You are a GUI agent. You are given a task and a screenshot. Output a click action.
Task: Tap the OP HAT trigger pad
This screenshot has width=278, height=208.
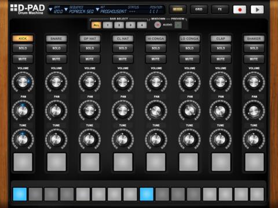tap(90, 162)
